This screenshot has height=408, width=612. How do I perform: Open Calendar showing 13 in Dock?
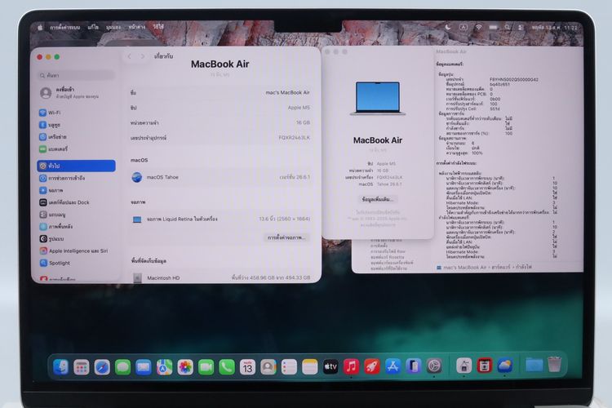coord(247,367)
